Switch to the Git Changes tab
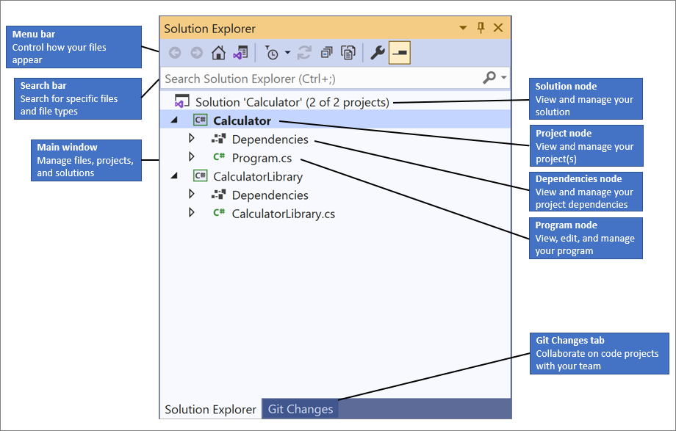 tap(300, 409)
